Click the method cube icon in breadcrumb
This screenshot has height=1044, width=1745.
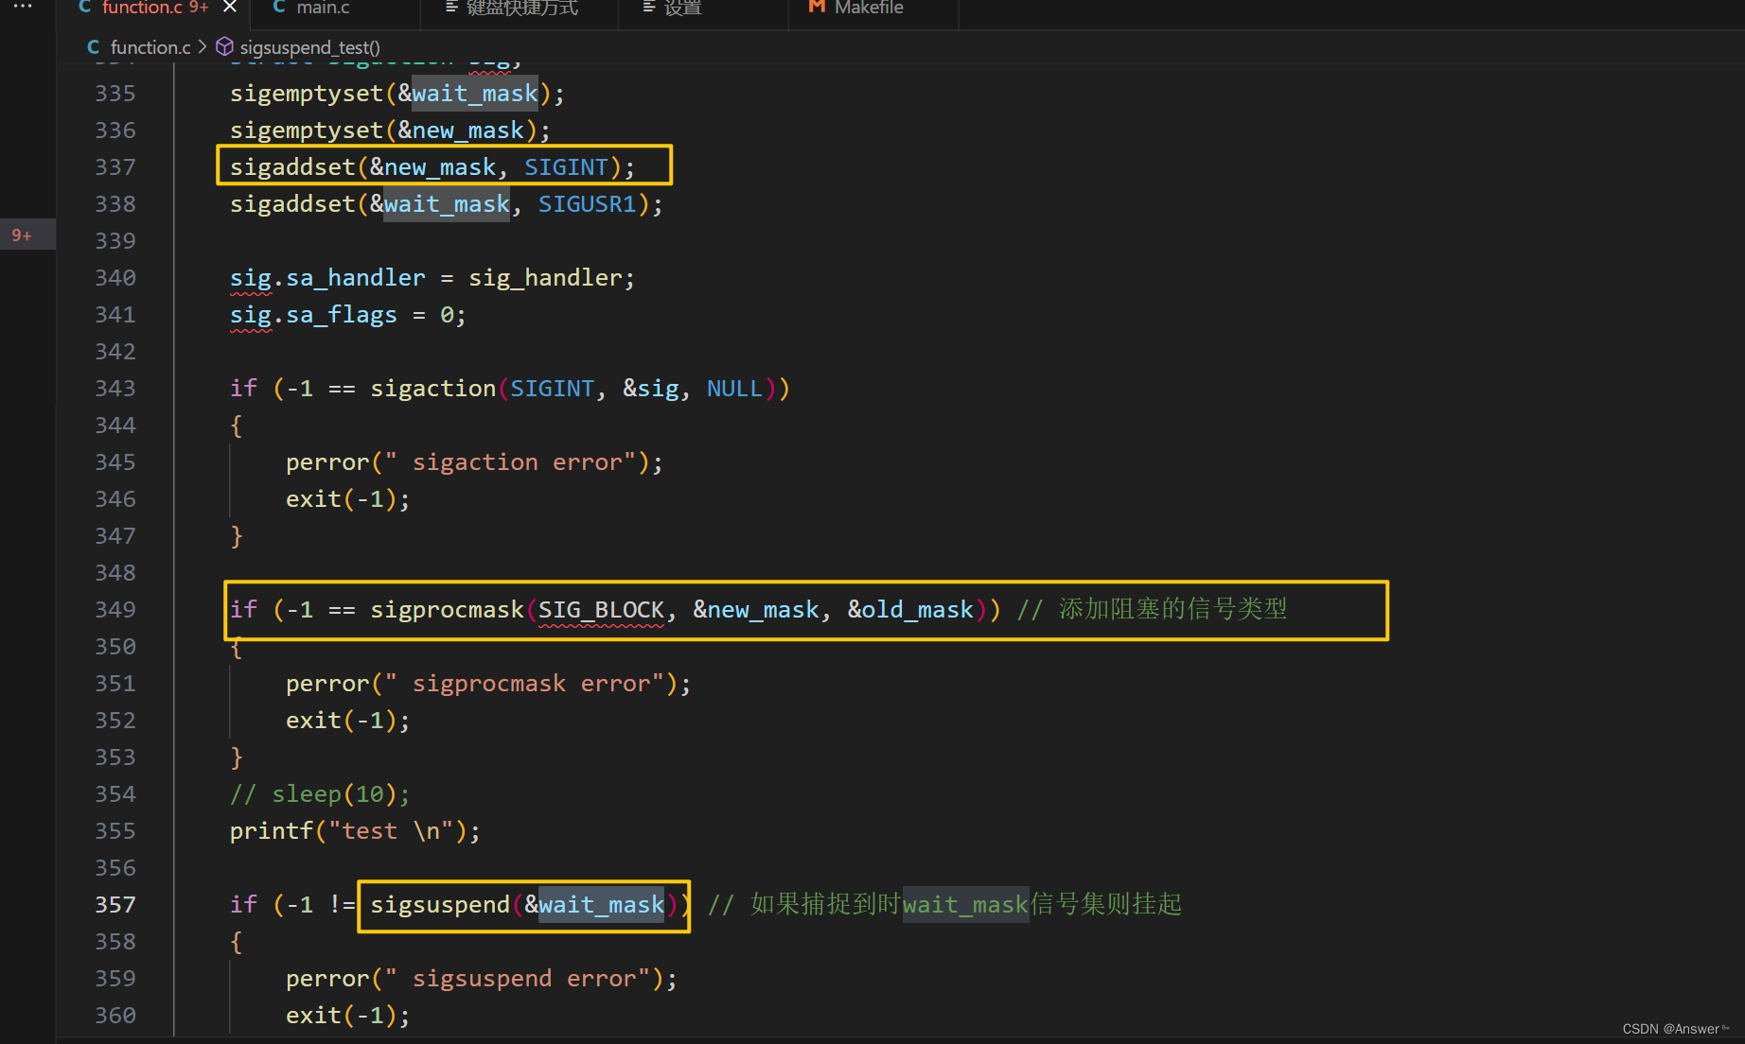[224, 46]
